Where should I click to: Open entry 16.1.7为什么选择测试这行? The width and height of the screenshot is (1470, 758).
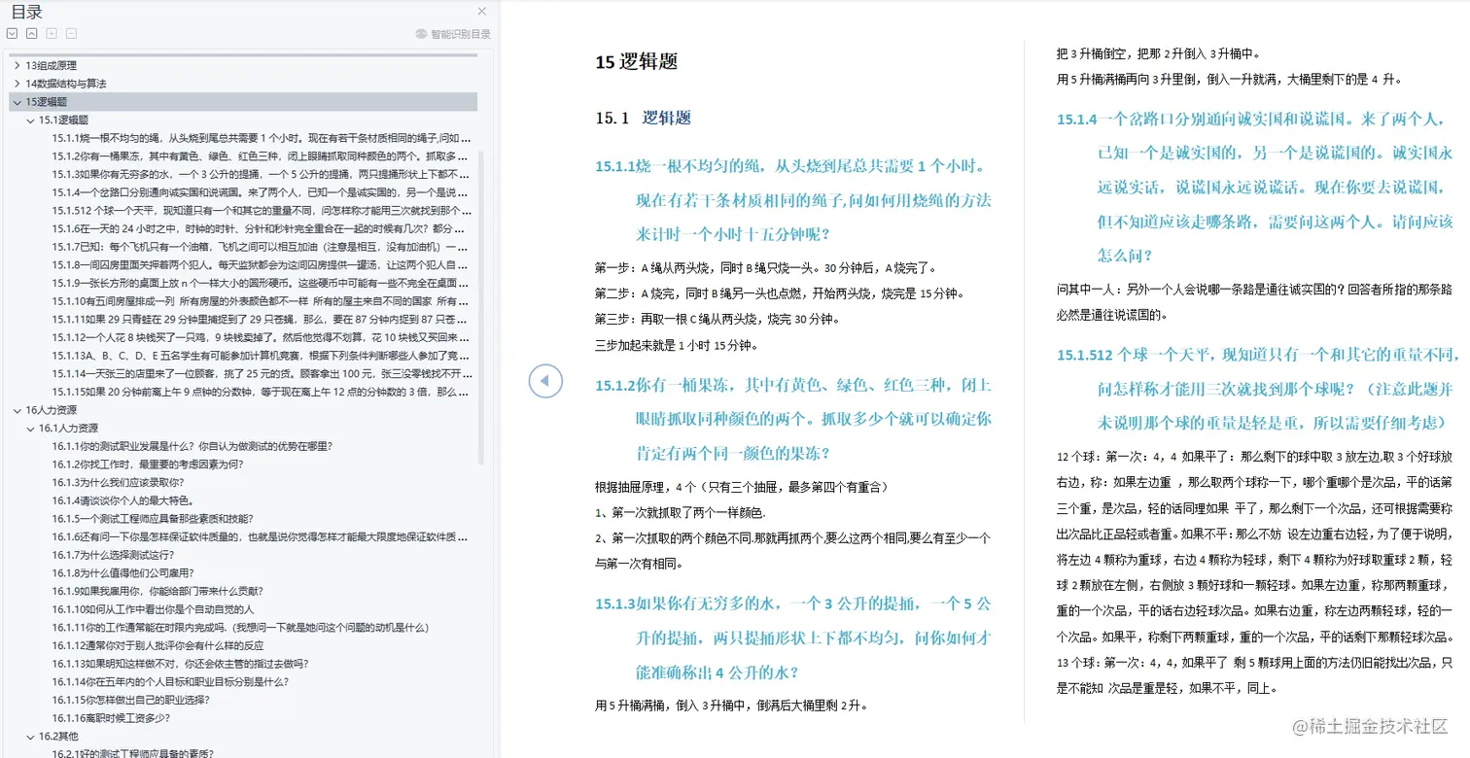(x=113, y=555)
